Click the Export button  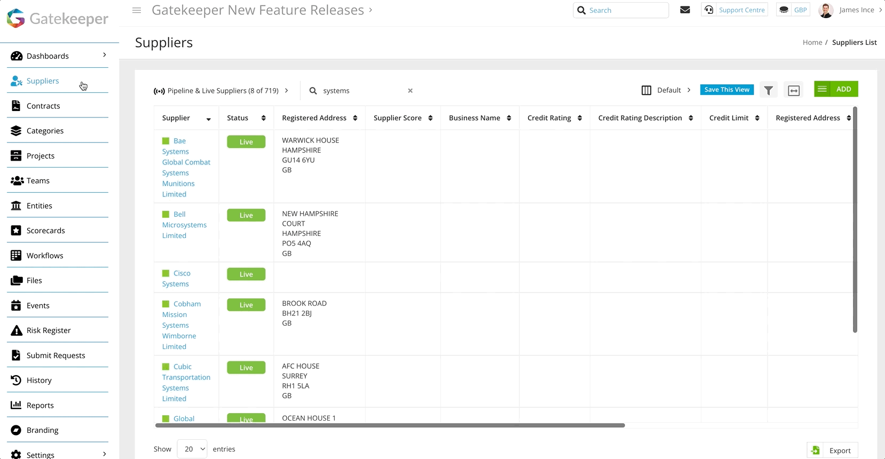click(832, 450)
